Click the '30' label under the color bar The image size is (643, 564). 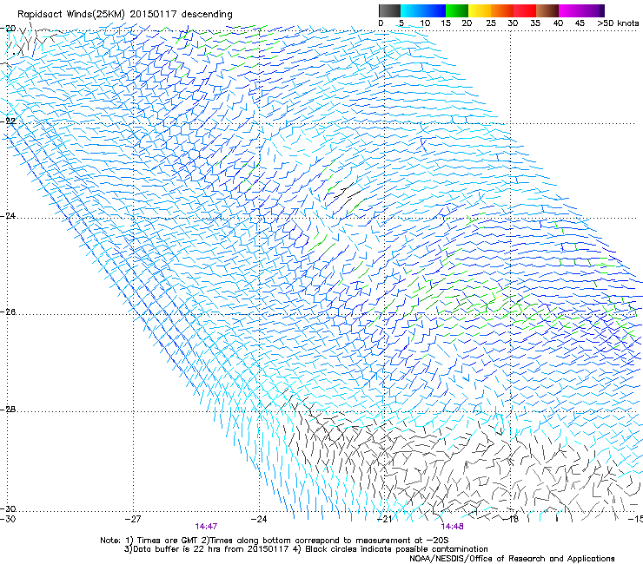click(513, 23)
